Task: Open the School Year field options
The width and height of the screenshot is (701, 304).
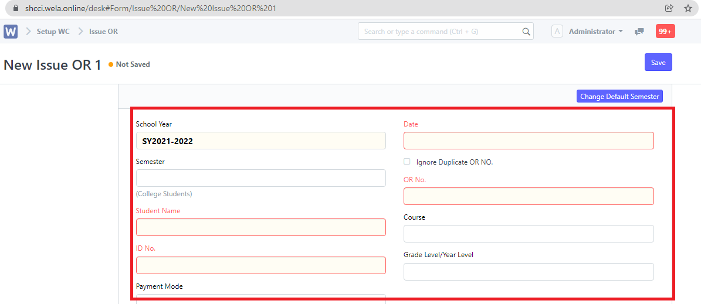Action: coord(260,141)
